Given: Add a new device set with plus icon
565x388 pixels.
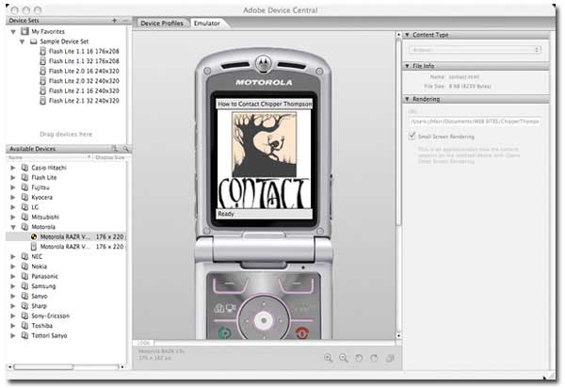Looking at the screenshot, I should pos(113,20).
